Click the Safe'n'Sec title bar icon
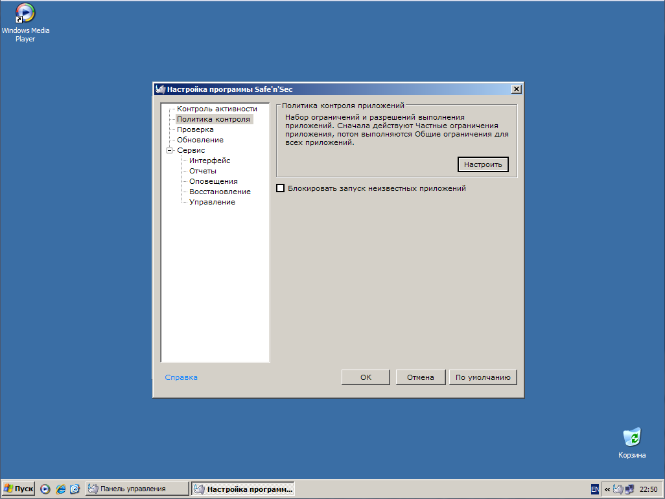Image resolution: width=665 pixels, height=499 pixels. tap(160, 89)
